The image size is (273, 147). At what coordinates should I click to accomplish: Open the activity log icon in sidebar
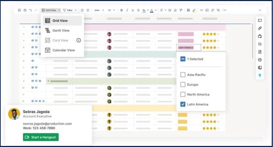pos(260,60)
